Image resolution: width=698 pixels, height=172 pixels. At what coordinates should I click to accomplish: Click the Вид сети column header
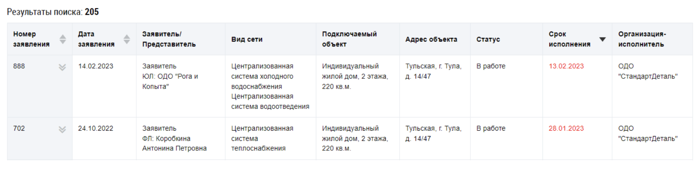pos(247,39)
